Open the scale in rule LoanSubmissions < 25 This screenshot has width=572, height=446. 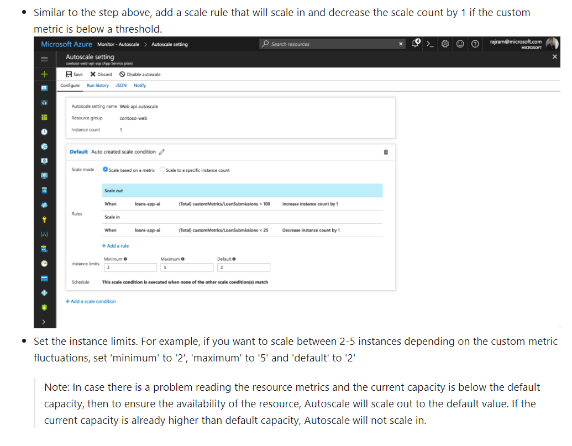point(242,230)
